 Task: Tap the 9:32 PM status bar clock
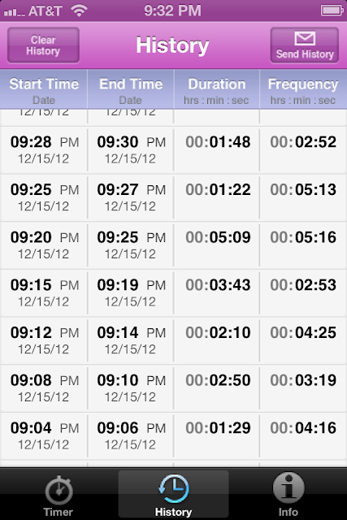point(172,11)
